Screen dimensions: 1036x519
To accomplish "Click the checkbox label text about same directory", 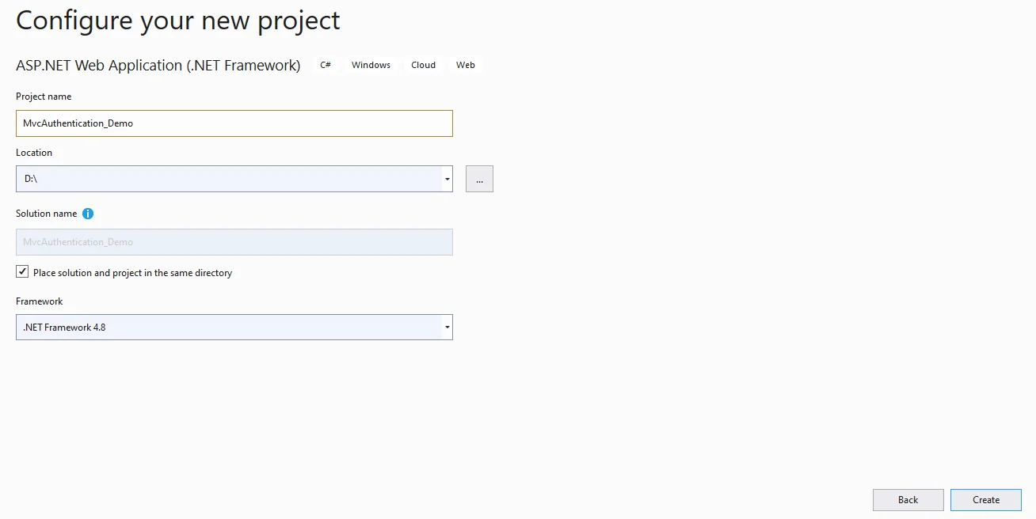I will click(x=132, y=273).
